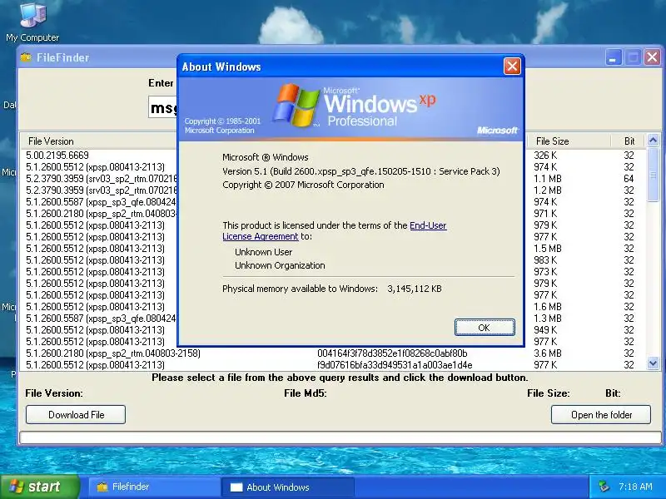Viewport: 666px width, 499px height.
Task: Click the 3.6 MB file size cell
Action: 548,353
